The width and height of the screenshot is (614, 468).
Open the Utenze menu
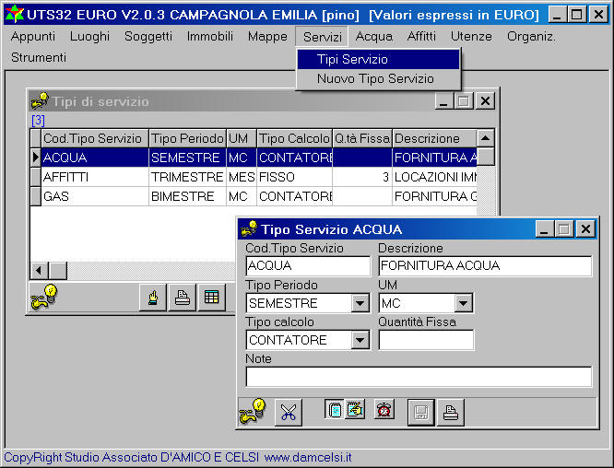[471, 36]
